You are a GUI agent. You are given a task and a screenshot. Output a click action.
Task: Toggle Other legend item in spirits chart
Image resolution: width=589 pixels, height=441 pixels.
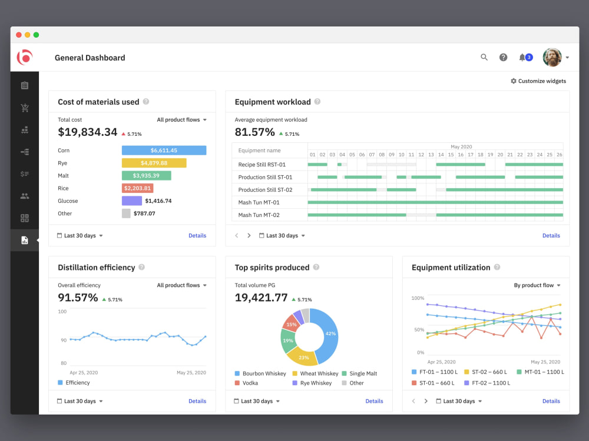tap(353, 383)
